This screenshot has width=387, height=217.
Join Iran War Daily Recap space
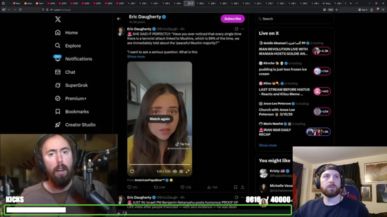pyautogui.click(x=318, y=132)
